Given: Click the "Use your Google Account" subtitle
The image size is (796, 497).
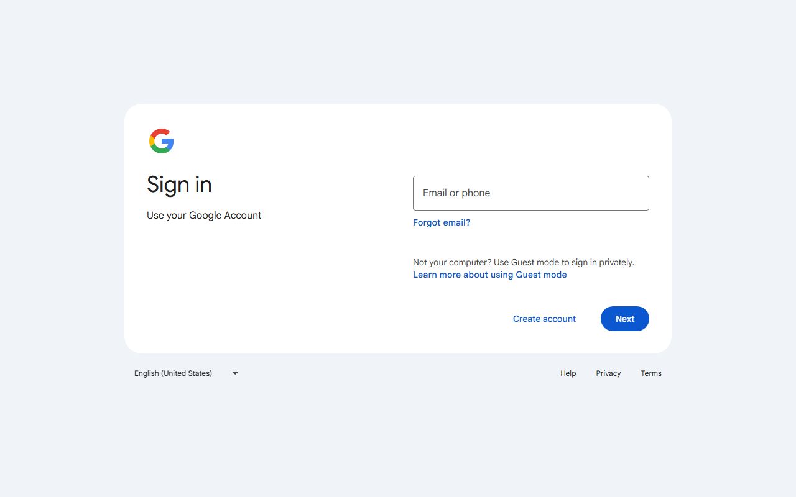Looking at the screenshot, I should point(204,216).
